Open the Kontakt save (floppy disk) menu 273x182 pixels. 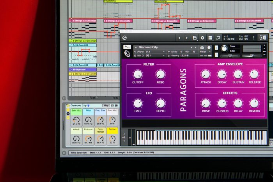195,38
